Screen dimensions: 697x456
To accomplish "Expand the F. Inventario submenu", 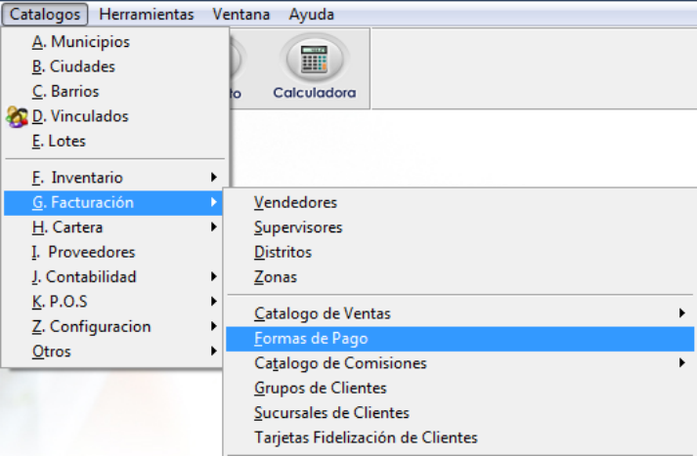I will pyautogui.click(x=112, y=178).
